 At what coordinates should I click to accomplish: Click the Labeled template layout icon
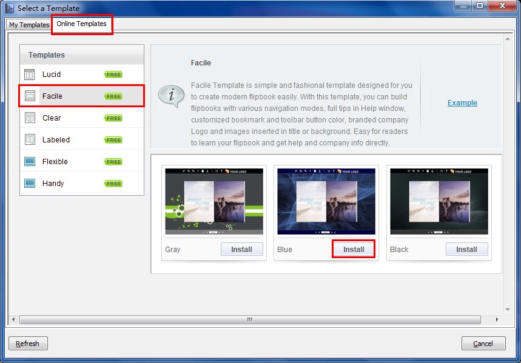(x=30, y=140)
